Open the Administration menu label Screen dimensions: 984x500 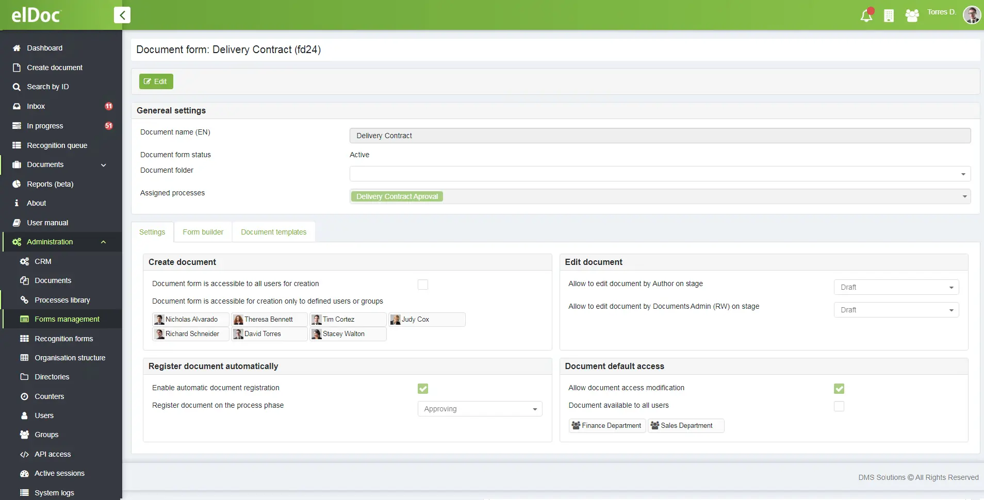tap(50, 242)
